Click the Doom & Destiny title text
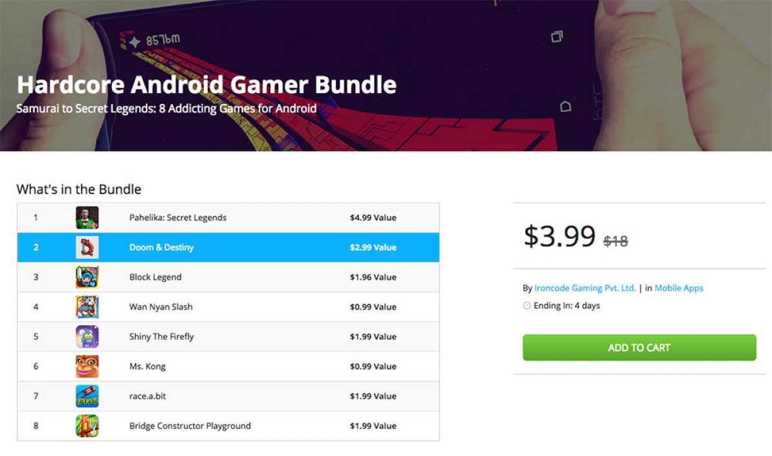The width and height of the screenshot is (772, 456). point(161,247)
